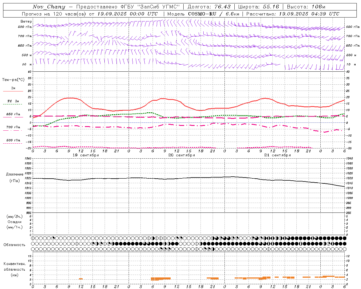
Task: Select the 2м solid line legend sample
Action: click(13, 91)
